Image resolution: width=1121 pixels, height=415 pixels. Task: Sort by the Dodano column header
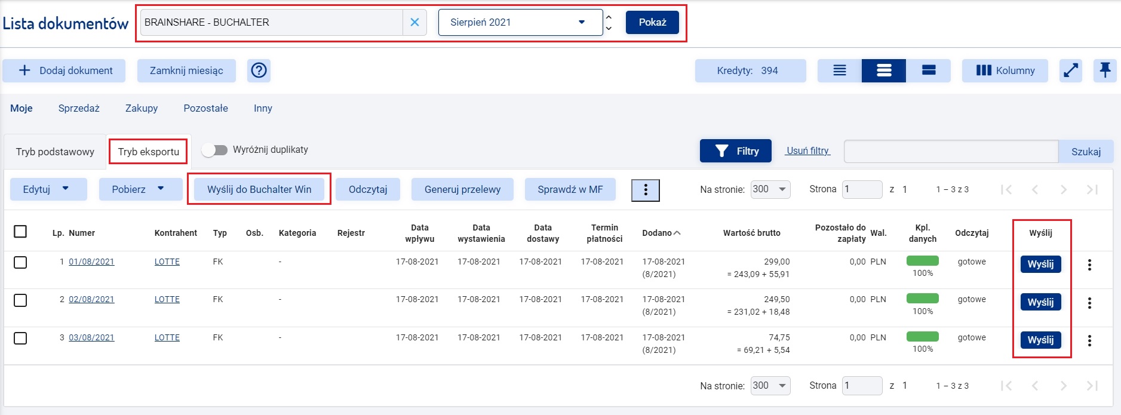661,233
